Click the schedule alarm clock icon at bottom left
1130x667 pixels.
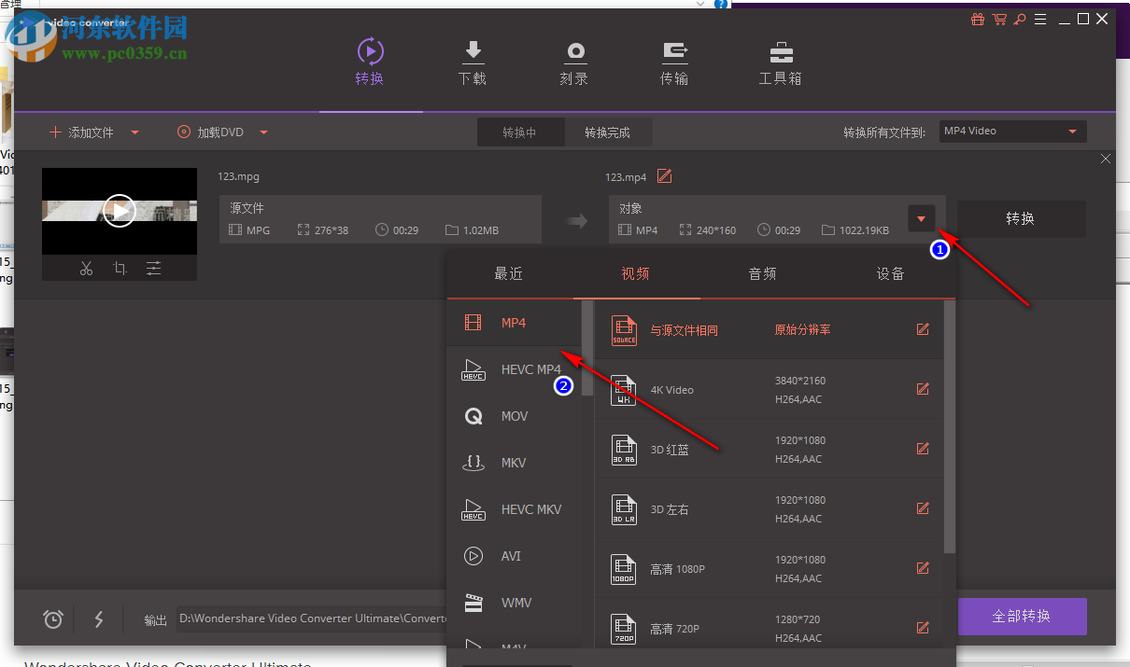pyautogui.click(x=52, y=618)
